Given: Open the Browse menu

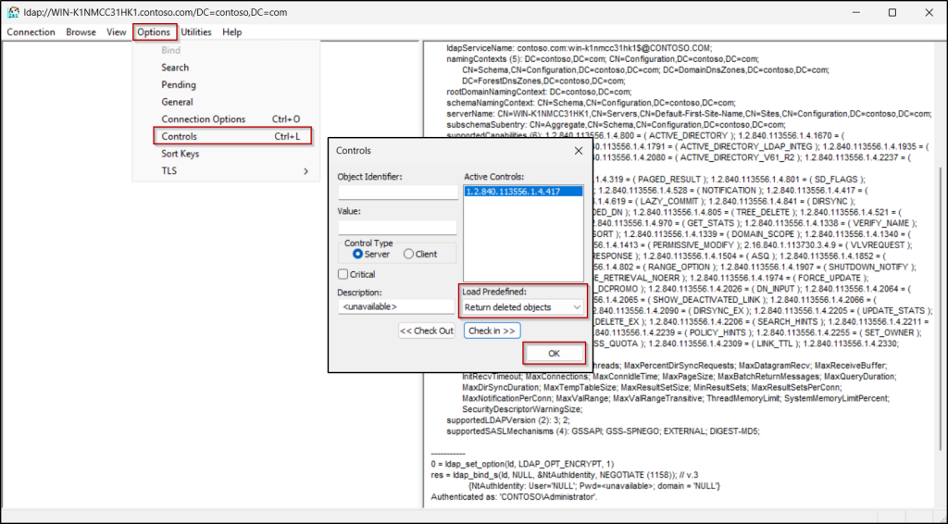Looking at the screenshot, I should click(x=81, y=32).
